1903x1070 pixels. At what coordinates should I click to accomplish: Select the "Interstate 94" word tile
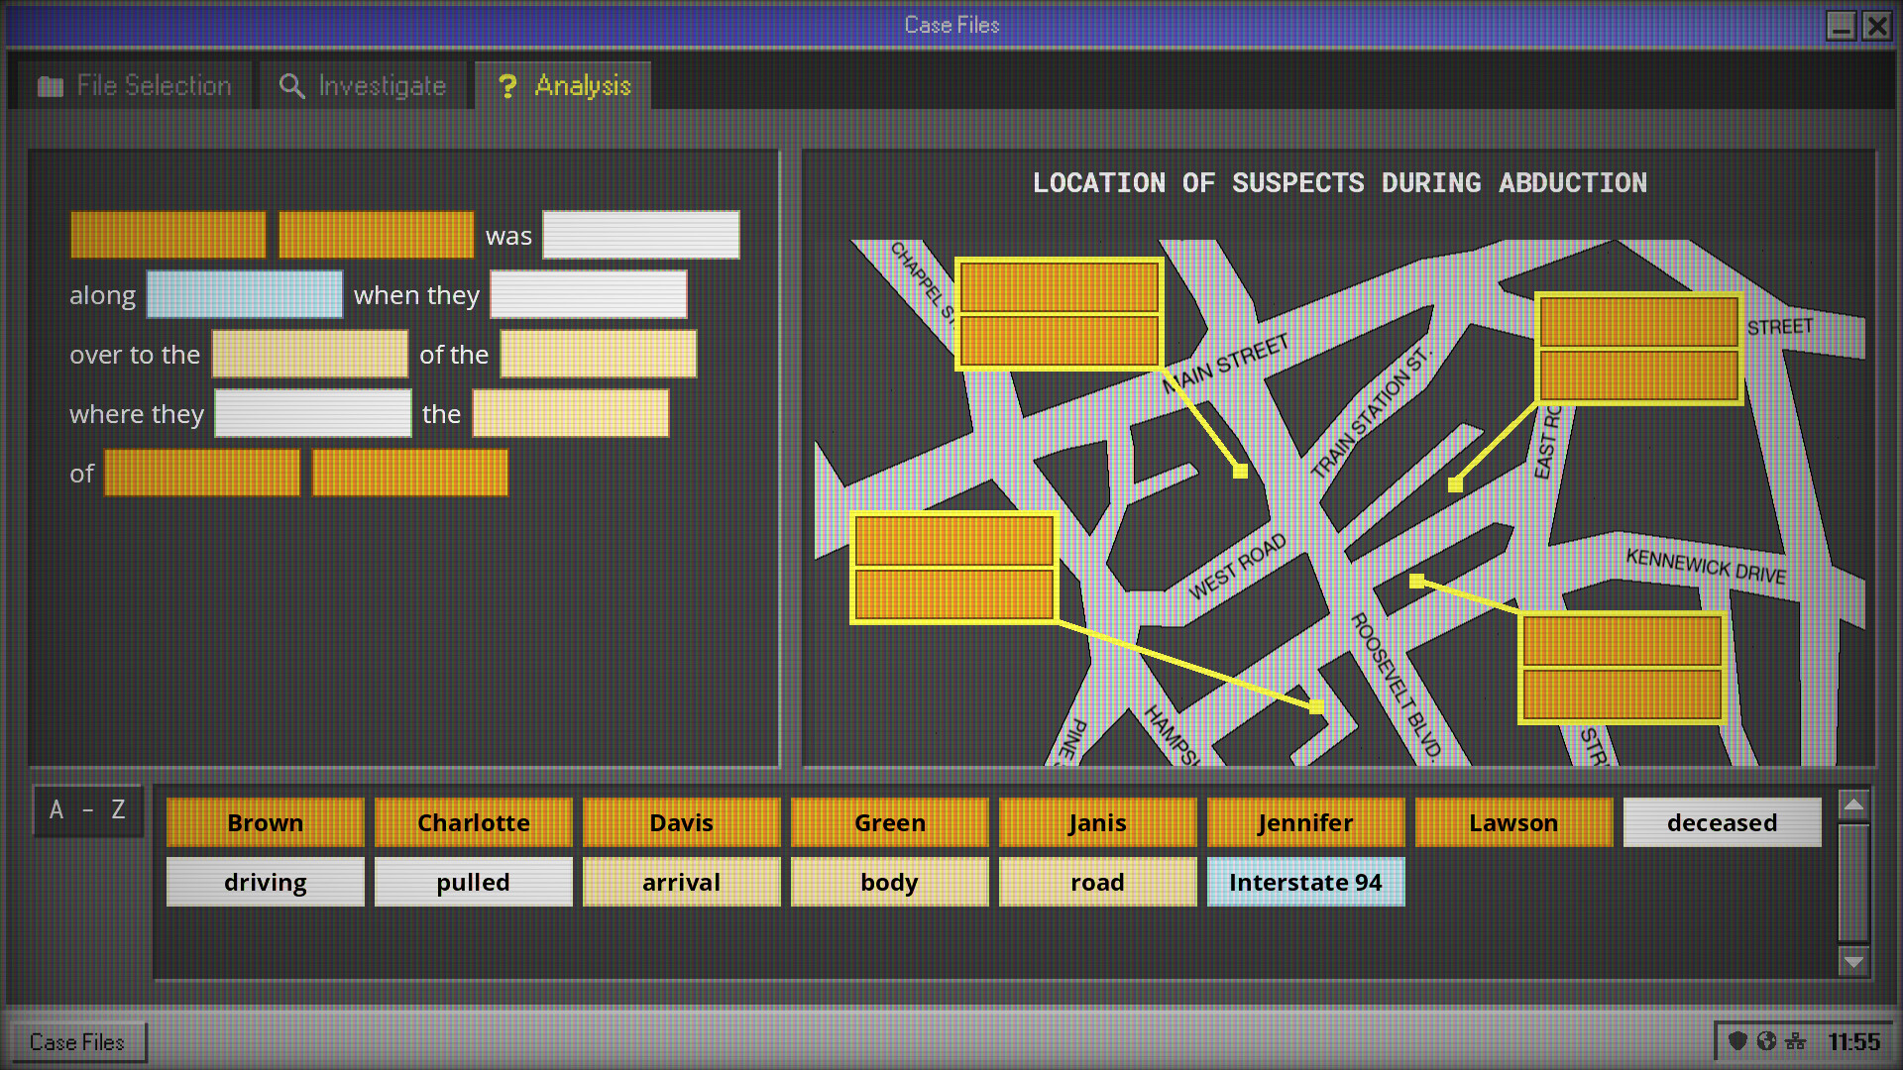(x=1305, y=882)
